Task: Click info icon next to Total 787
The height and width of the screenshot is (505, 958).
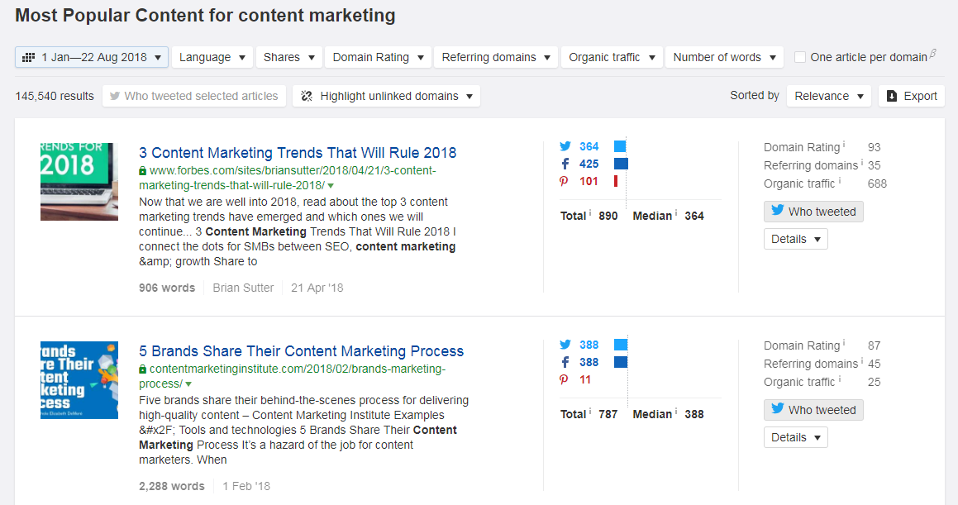Action: point(589,412)
